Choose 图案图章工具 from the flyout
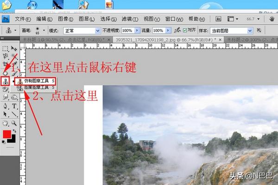 pos(35,87)
